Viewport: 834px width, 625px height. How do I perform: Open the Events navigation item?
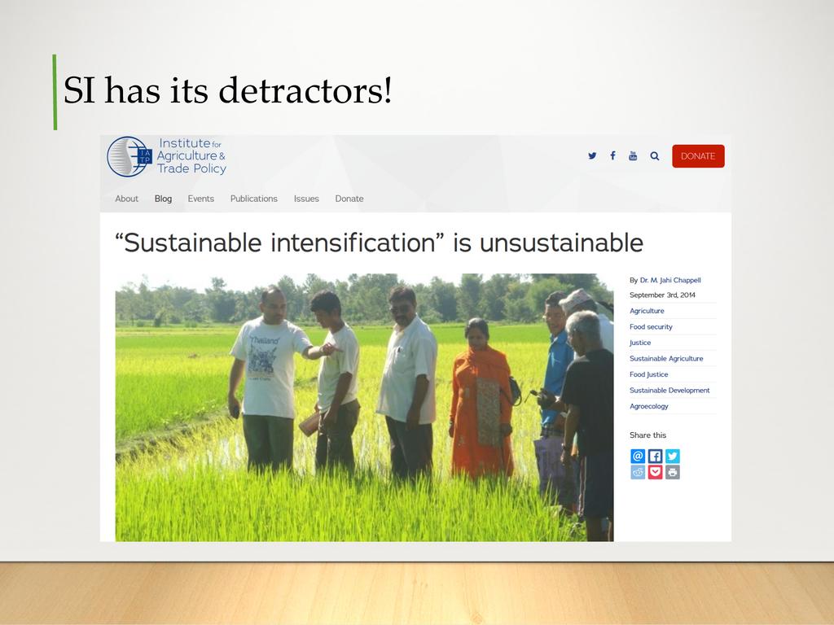coord(200,199)
